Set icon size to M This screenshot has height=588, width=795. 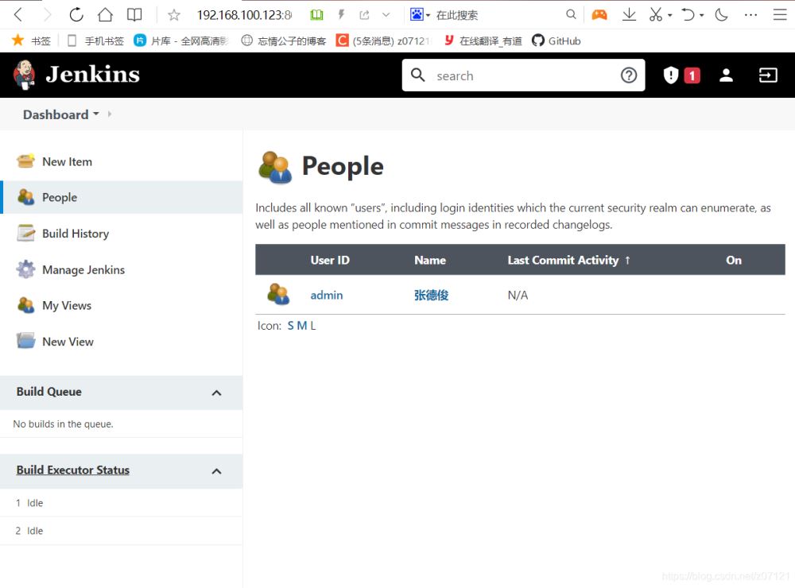[301, 326]
